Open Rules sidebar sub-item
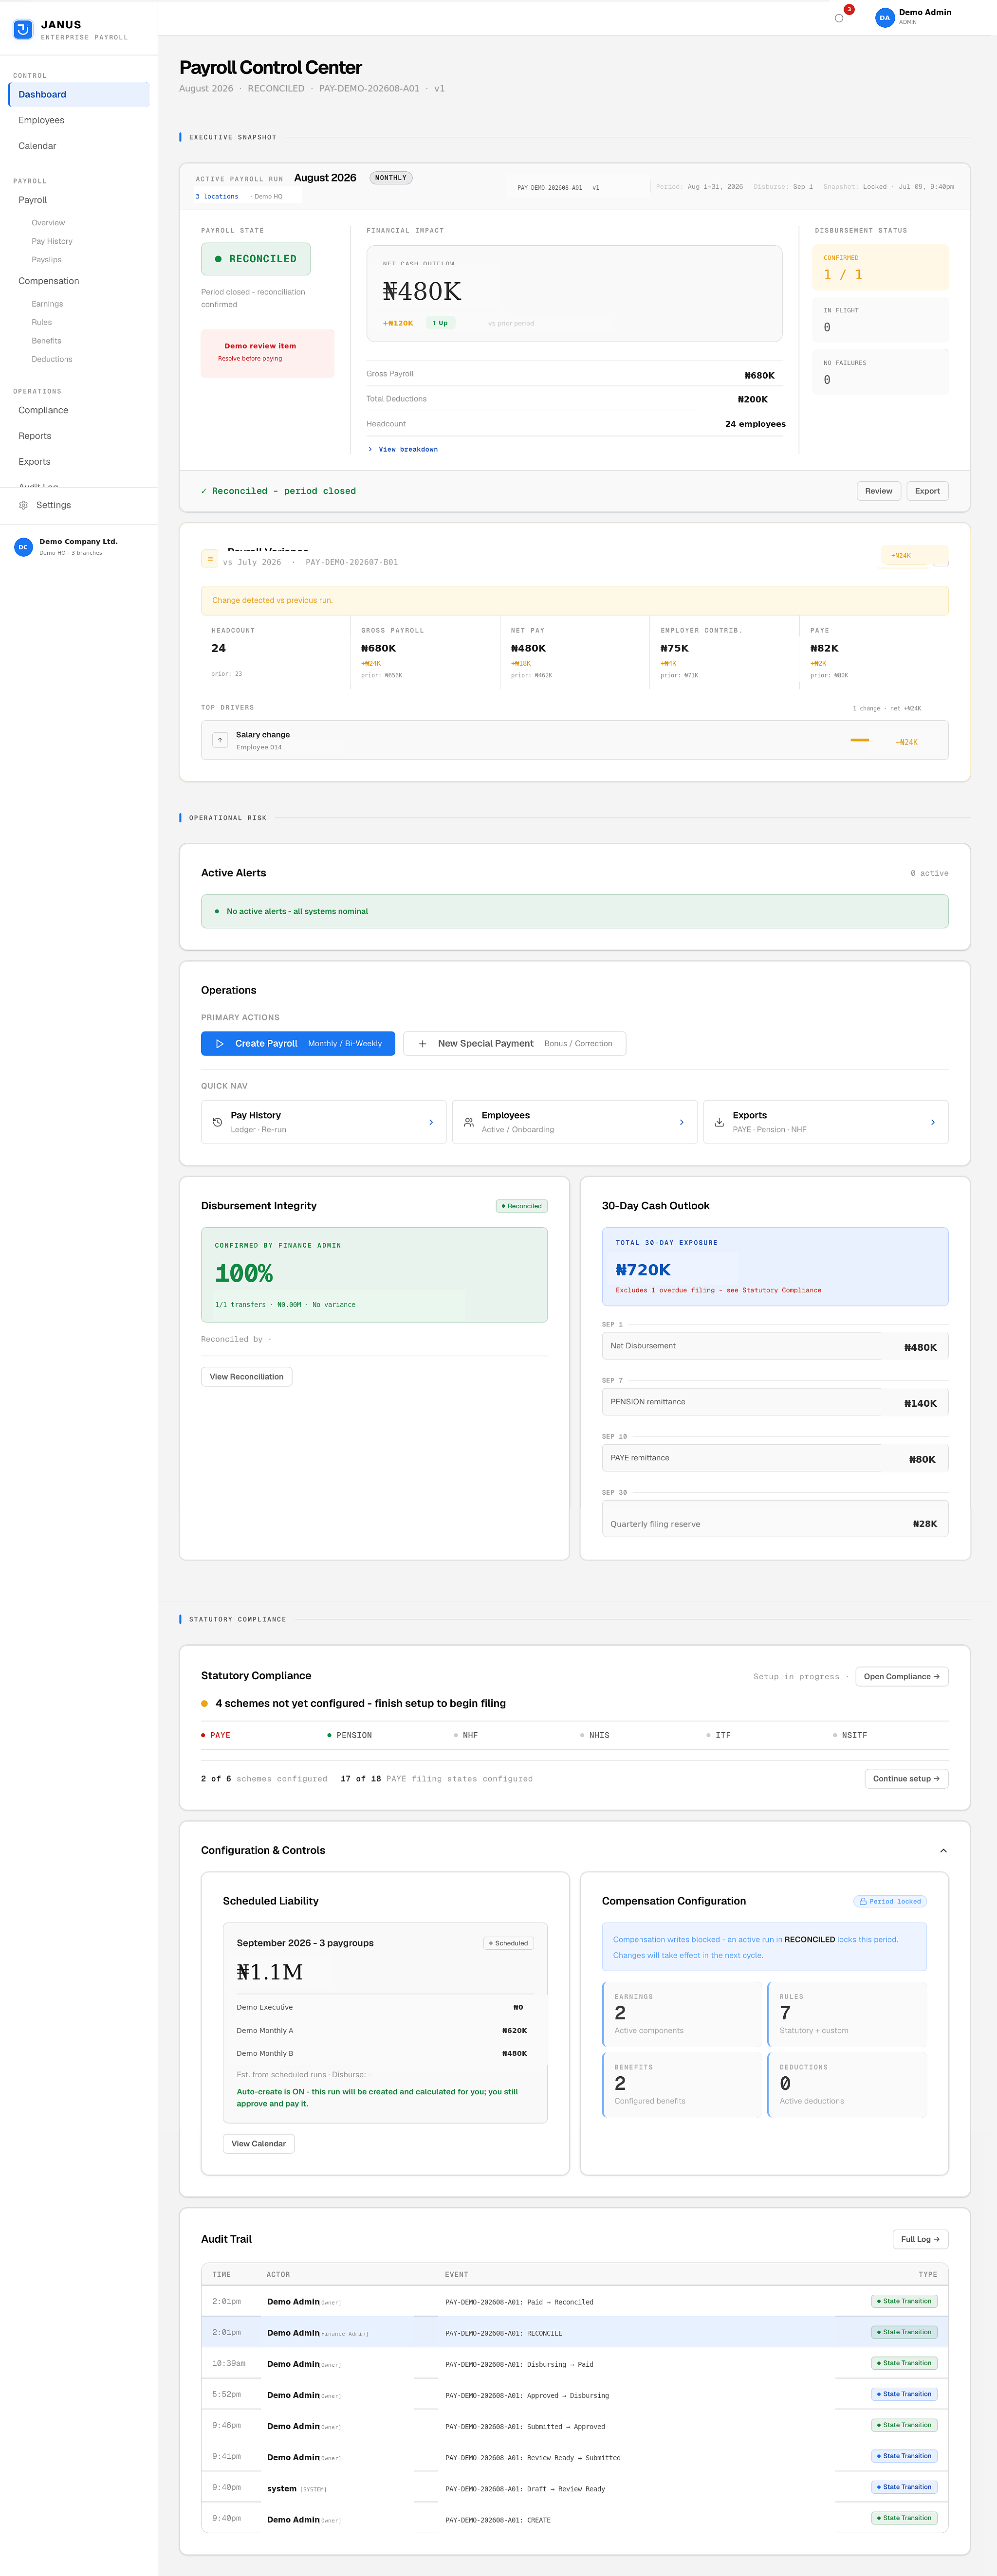This screenshot has height=2576, width=997. click(x=41, y=322)
